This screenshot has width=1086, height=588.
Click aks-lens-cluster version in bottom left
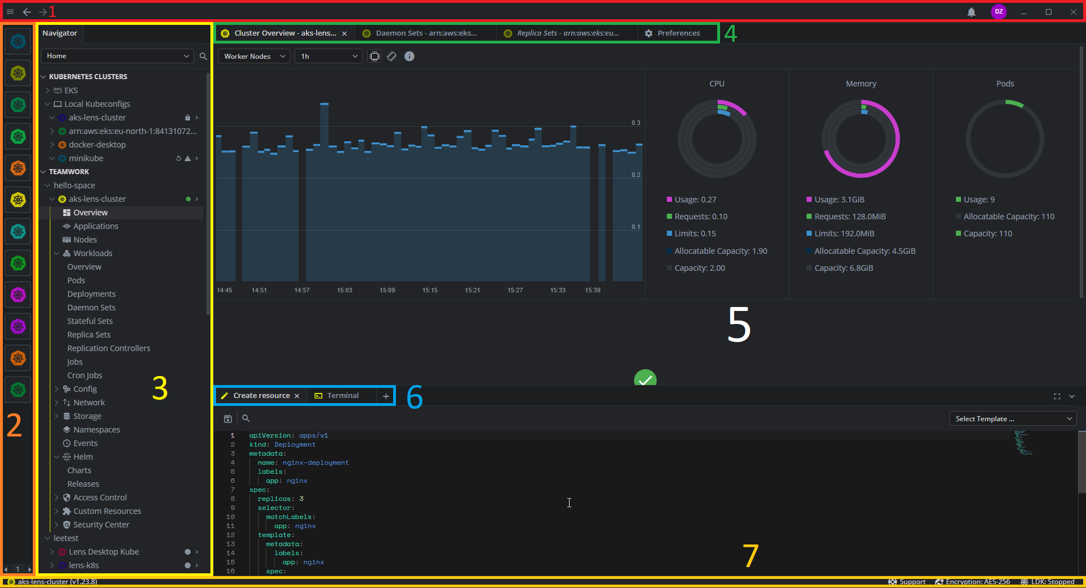coord(55,581)
